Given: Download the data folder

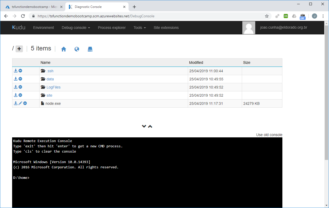Looking at the screenshot, I should [x=16, y=79].
